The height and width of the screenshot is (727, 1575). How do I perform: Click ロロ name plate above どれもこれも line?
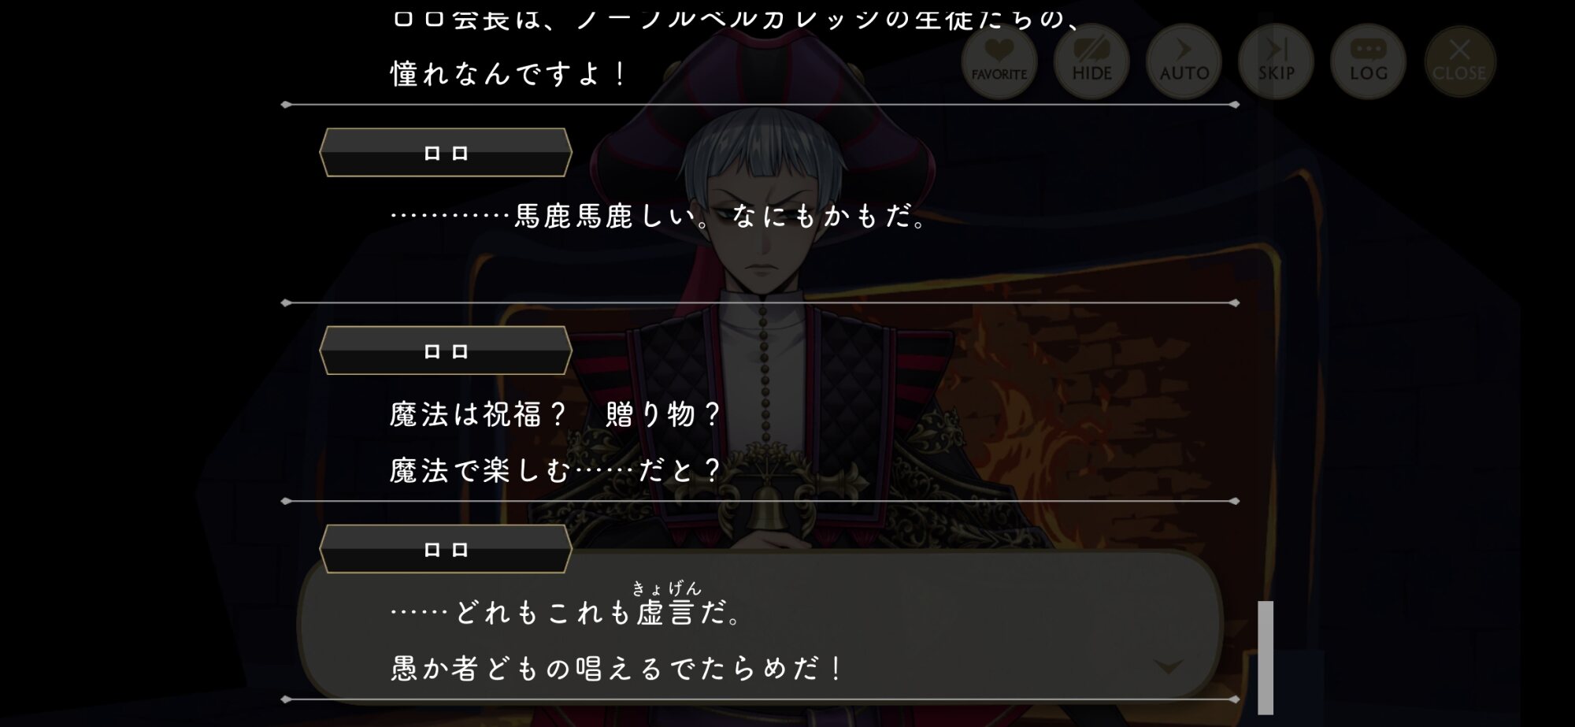click(446, 549)
